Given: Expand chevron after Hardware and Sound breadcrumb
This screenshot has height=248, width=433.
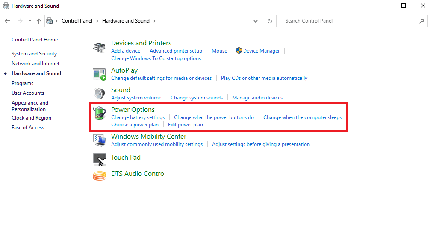Looking at the screenshot, I should [154, 21].
